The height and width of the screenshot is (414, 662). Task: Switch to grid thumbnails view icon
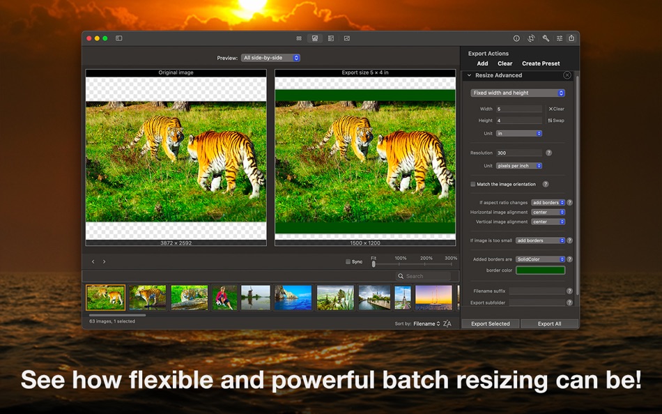[x=299, y=38]
